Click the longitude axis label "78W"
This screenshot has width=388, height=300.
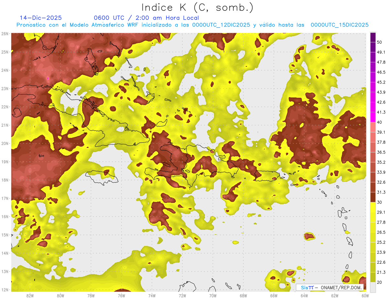[x=91, y=296]
